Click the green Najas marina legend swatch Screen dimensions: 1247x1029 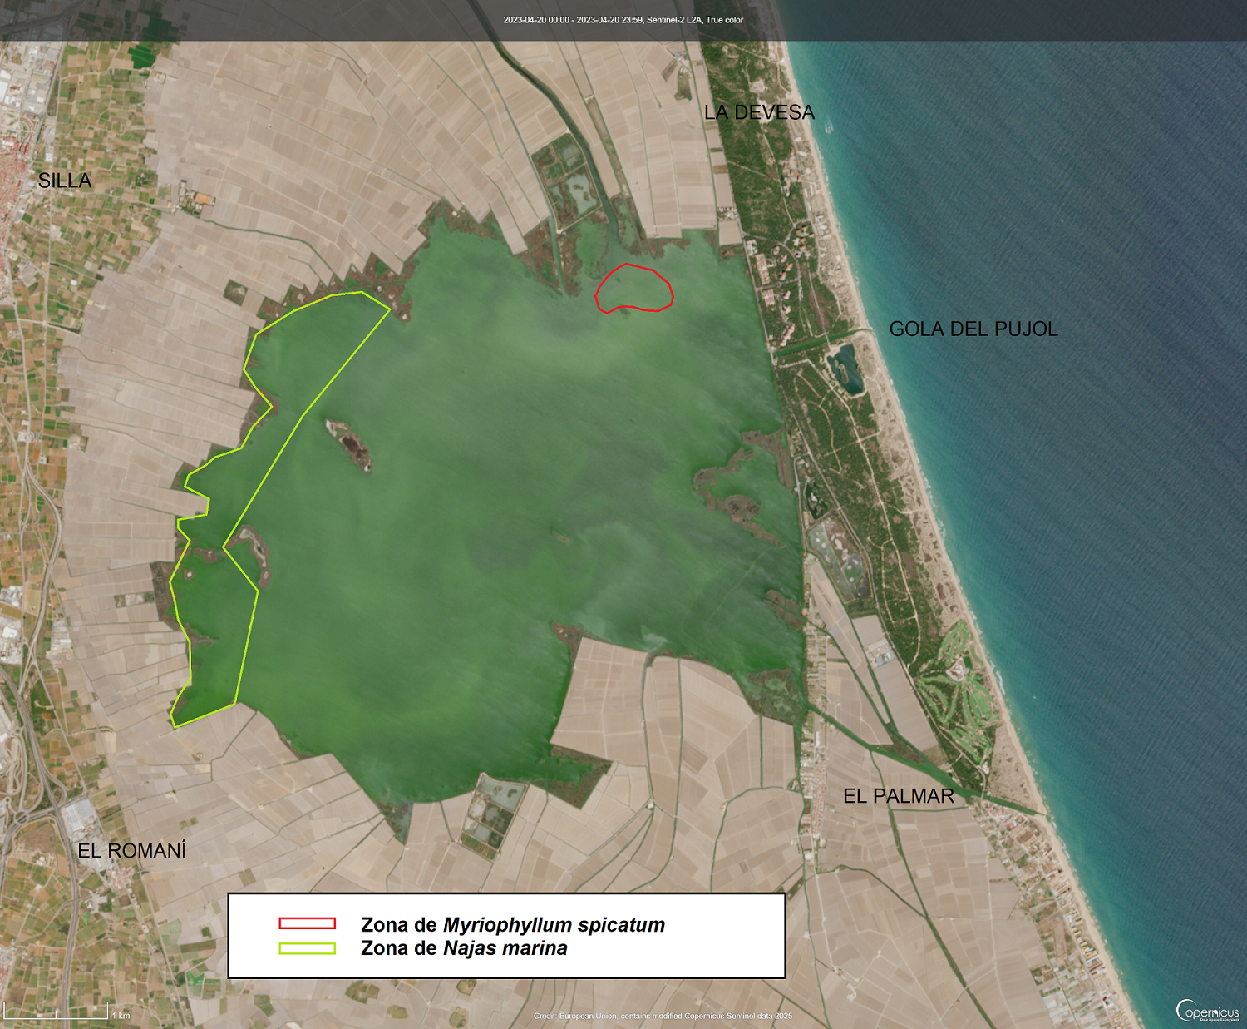click(x=307, y=948)
